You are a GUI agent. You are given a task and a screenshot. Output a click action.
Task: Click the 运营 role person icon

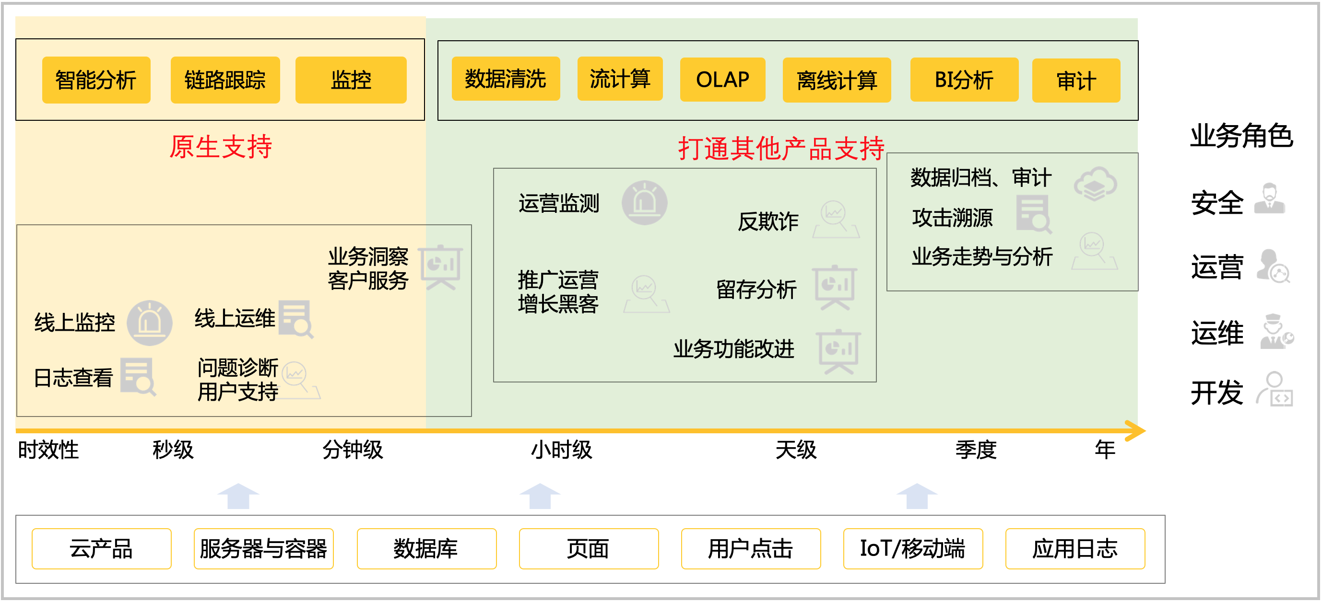(x=1273, y=266)
